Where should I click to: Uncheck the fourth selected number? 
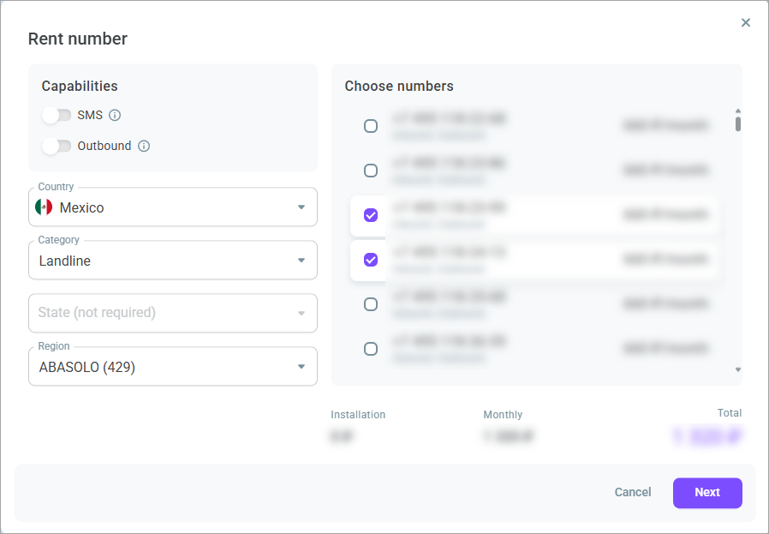[369, 260]
